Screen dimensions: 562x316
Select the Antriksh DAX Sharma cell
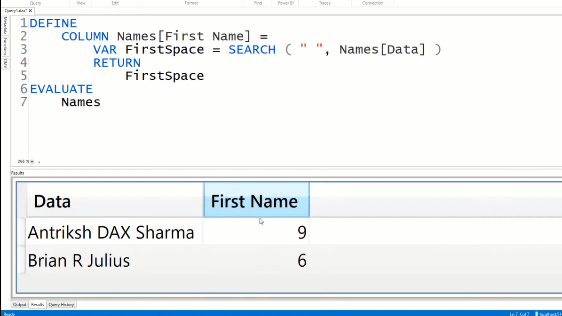[x=115, y=232]
